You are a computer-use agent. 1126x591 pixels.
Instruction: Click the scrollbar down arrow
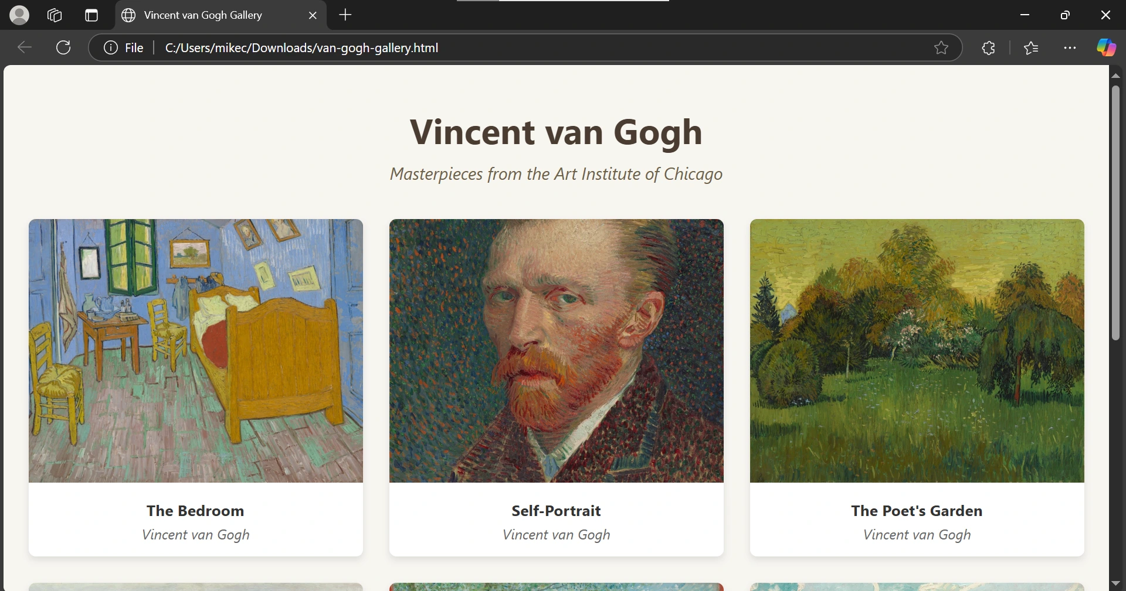(1115, 583)
